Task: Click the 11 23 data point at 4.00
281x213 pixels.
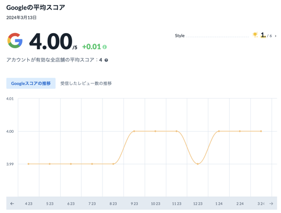Action: pos(176,131)
